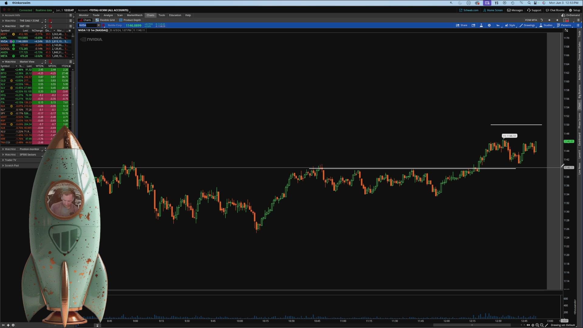The height and width of the screenshot is (328, 583).
Task: Open macOS Spotlight search icon
Action: point(529,3)
